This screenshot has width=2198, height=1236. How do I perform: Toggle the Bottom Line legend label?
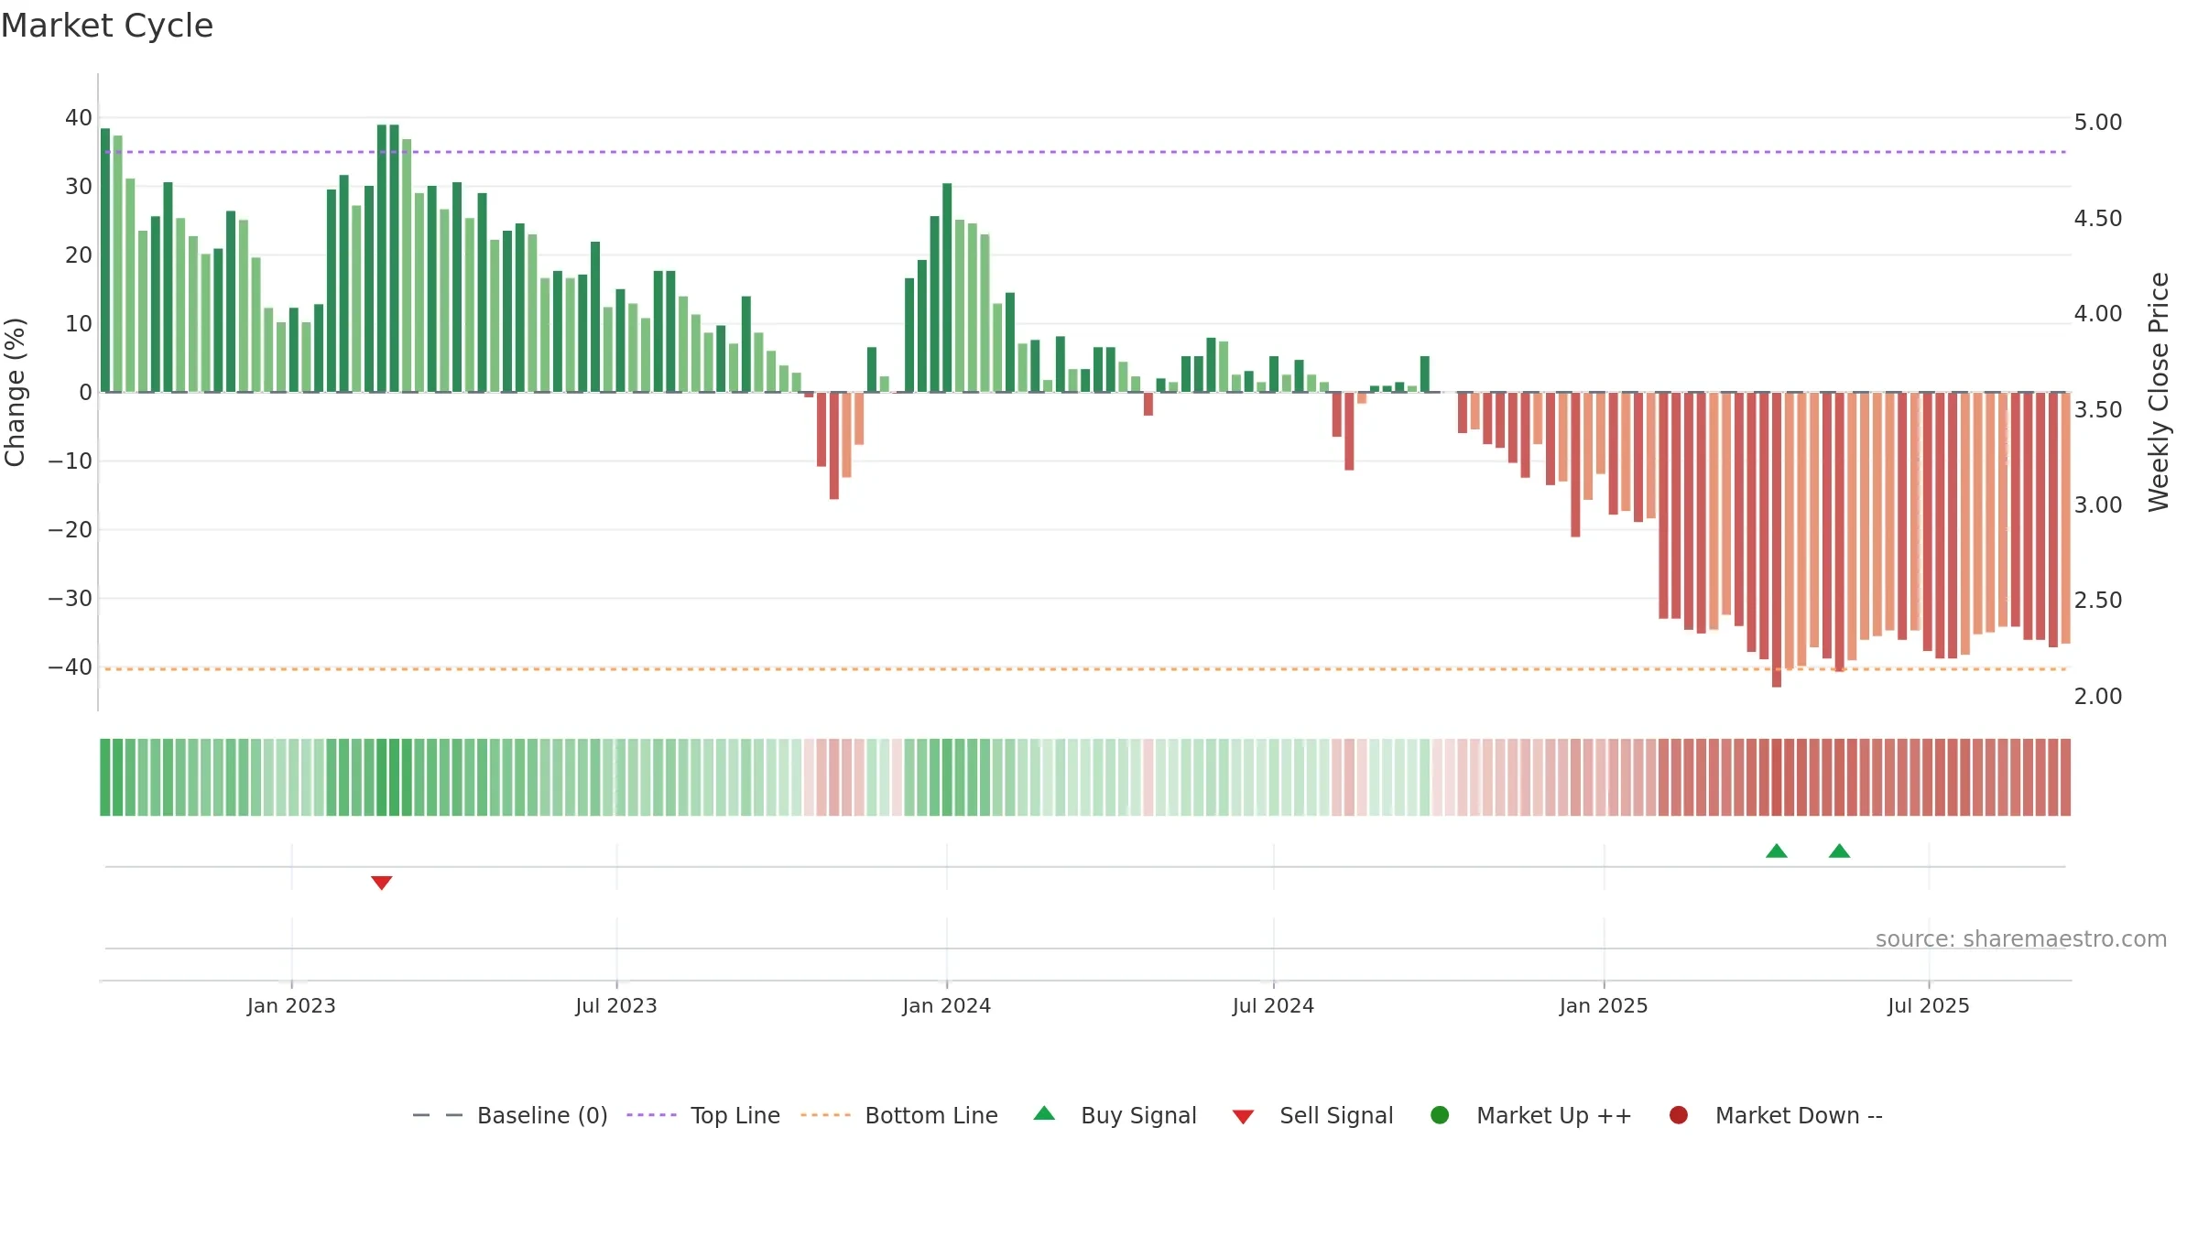(x=931, y=1116)
